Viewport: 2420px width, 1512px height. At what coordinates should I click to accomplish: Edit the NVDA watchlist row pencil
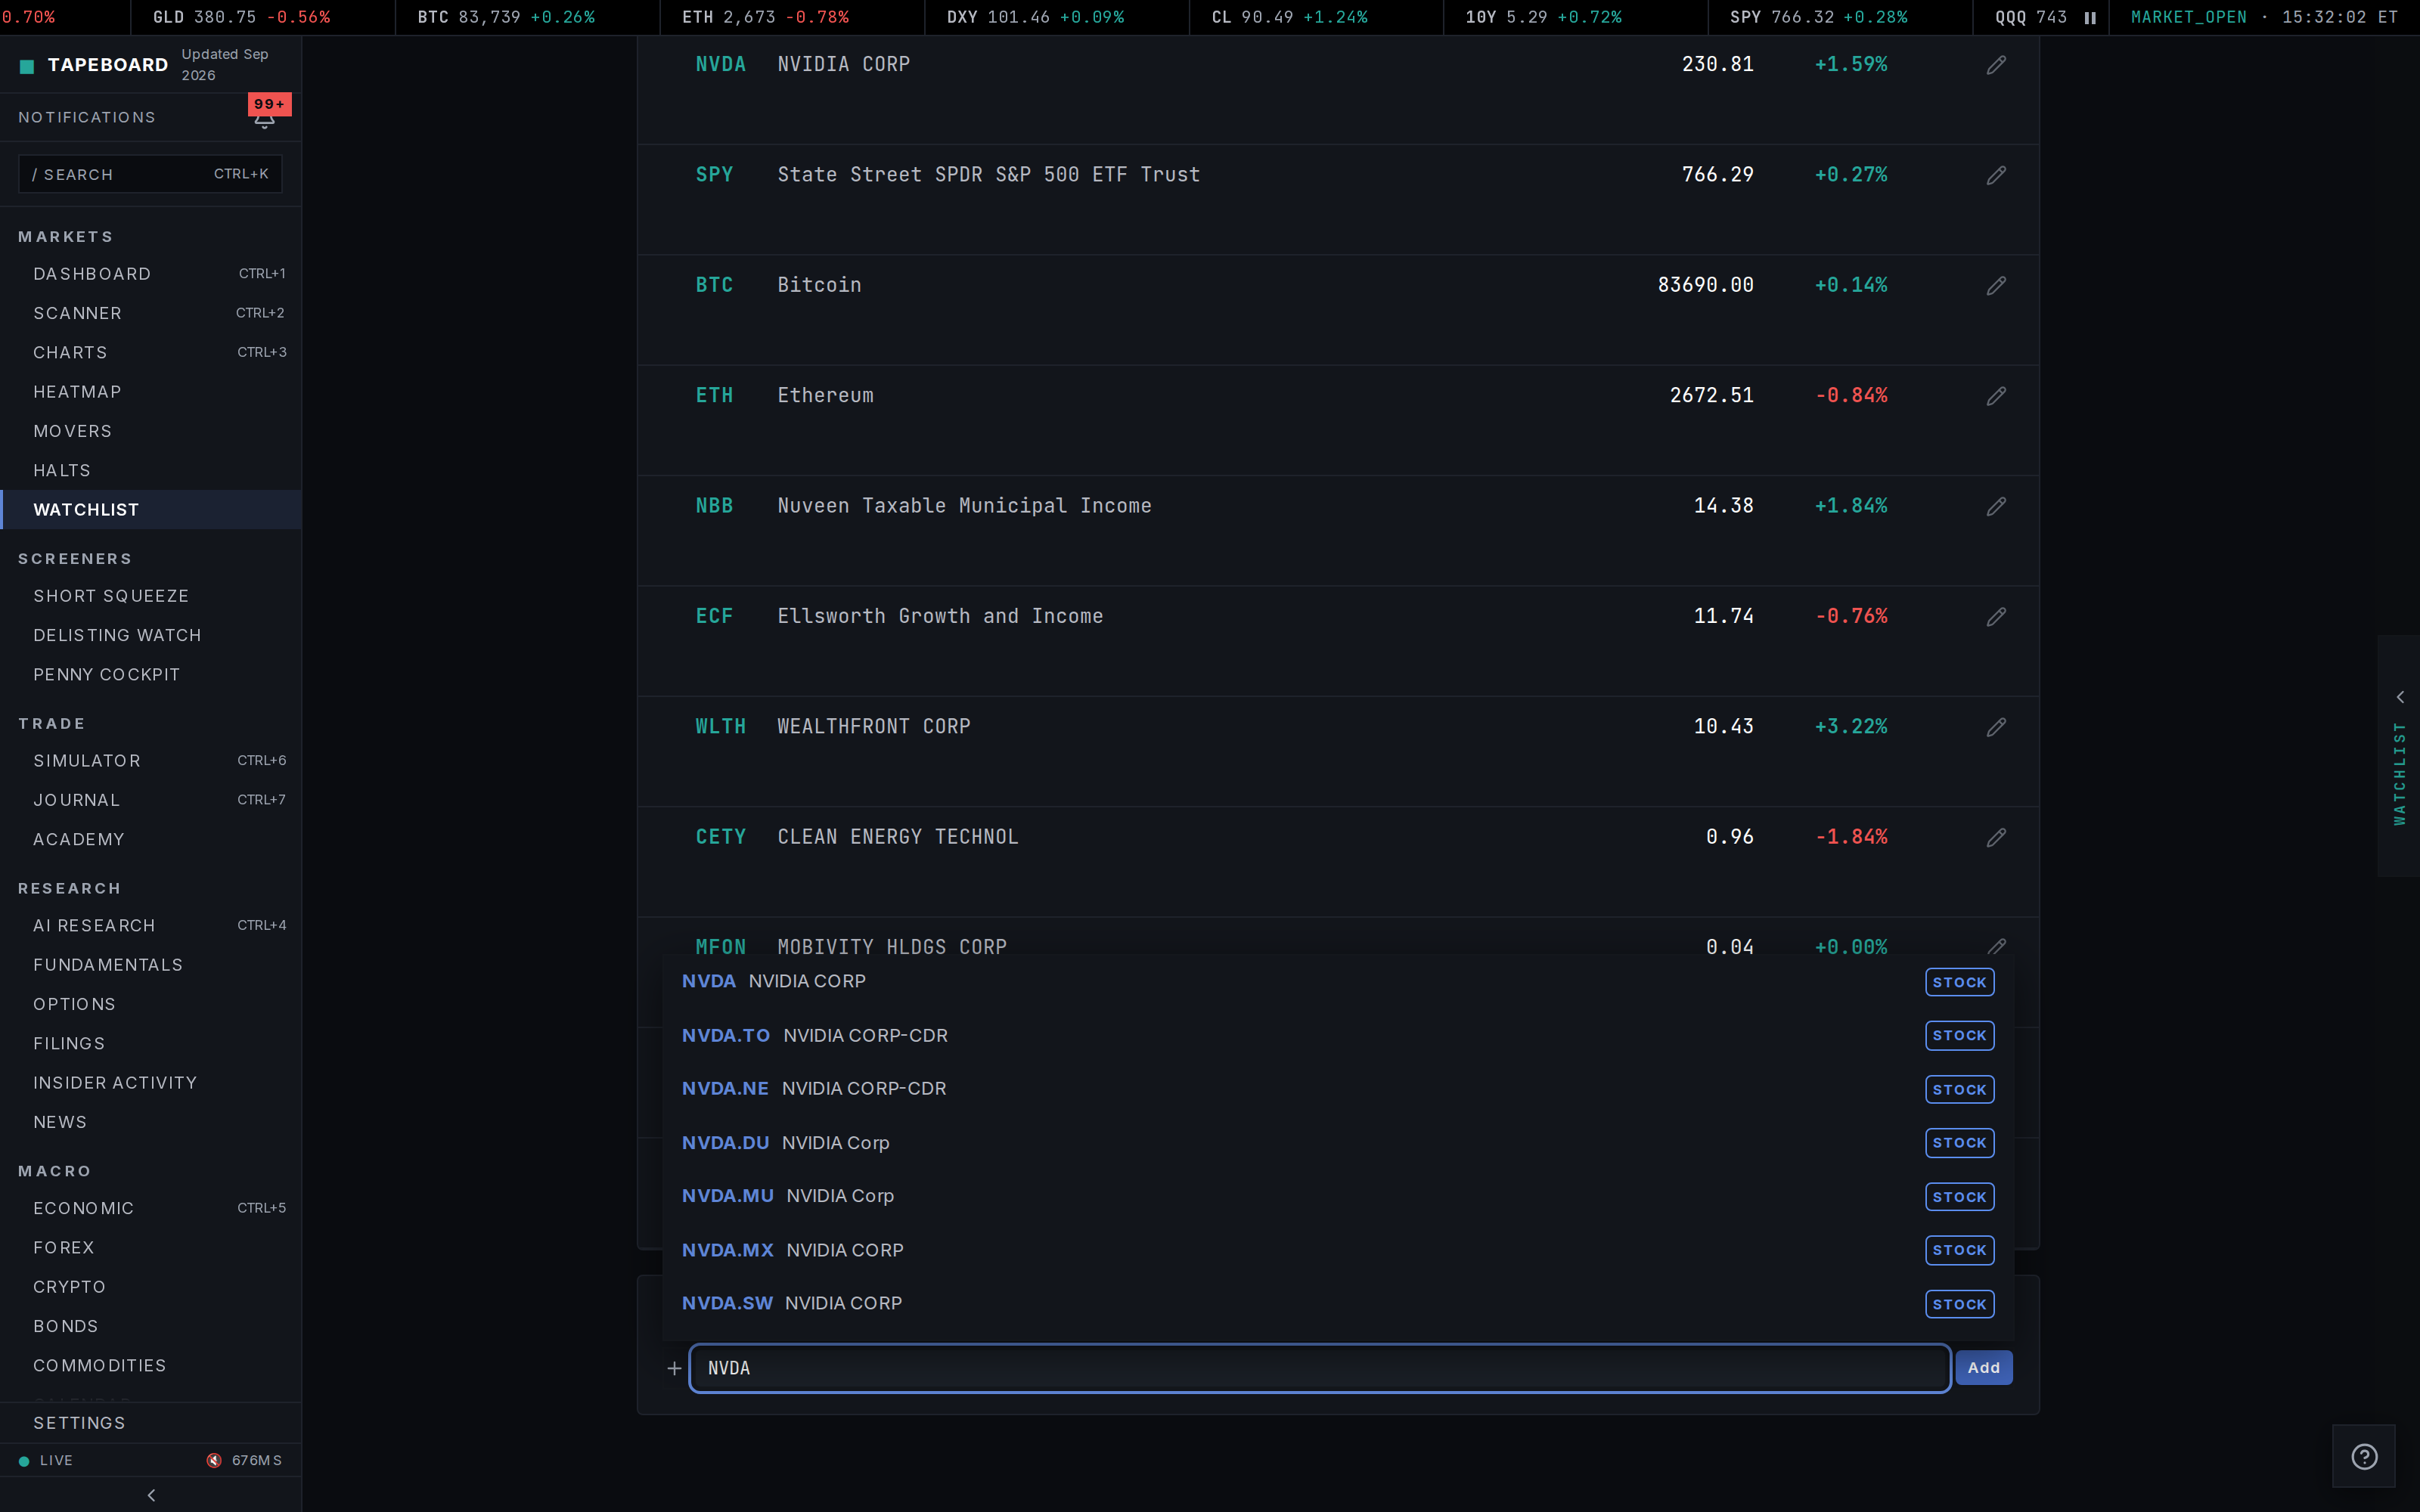click(1996, 65)
